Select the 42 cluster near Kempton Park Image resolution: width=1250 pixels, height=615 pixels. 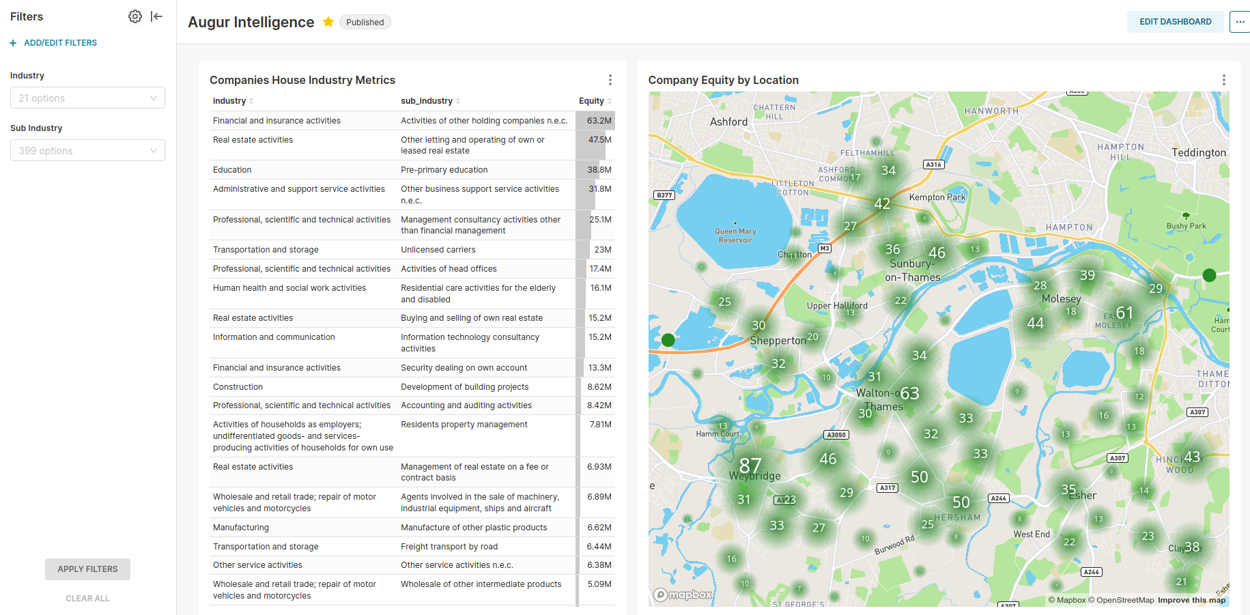(x=882, y=203)
